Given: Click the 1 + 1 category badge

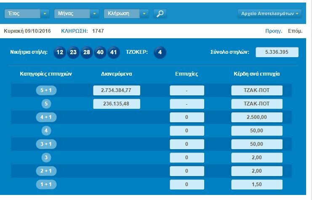Looking at the screenshot, I should [46, 184].
